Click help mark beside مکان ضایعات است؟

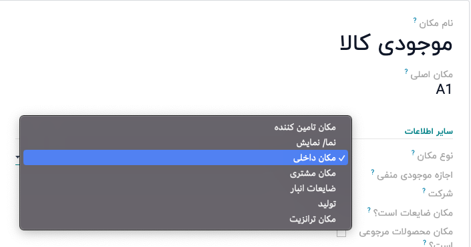[x=369, y=210]
